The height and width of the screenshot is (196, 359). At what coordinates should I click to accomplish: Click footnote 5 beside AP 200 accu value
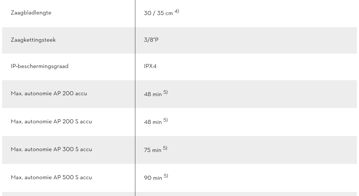pyautogui.click(x=165, y=92)
